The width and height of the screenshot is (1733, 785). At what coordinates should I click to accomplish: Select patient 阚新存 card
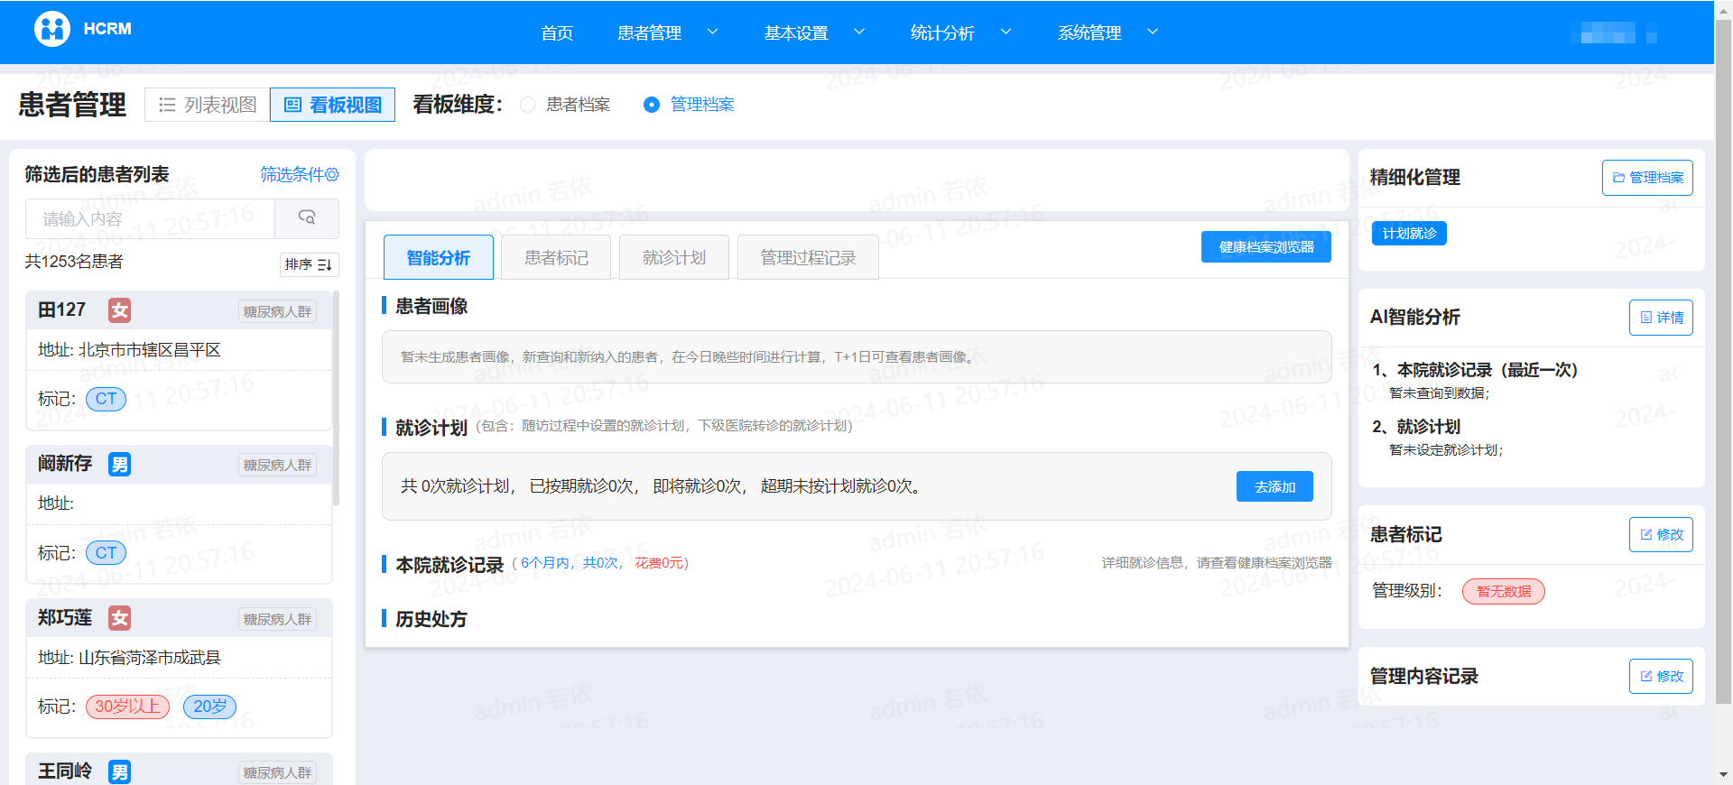tap(179, 514)
